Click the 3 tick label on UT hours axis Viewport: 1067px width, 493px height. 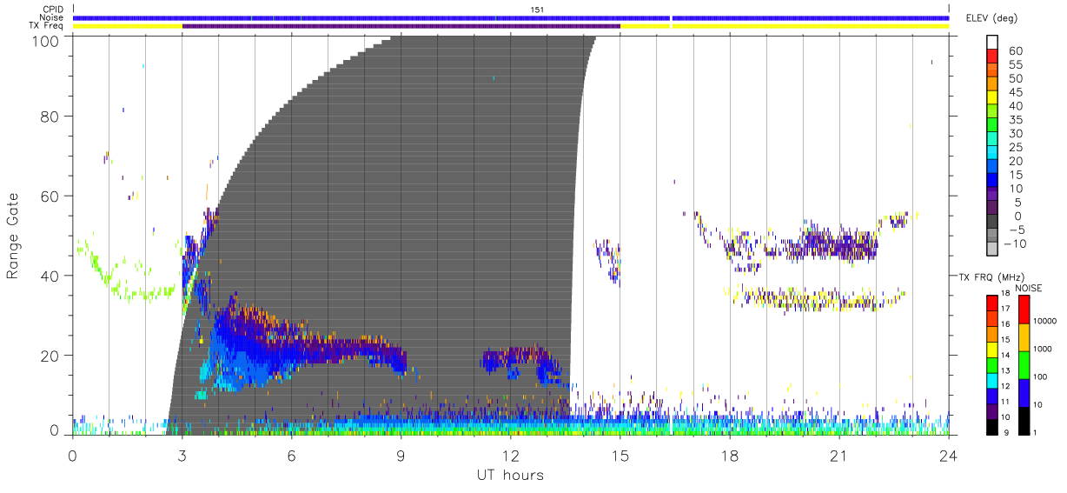[x=182, y=455]
